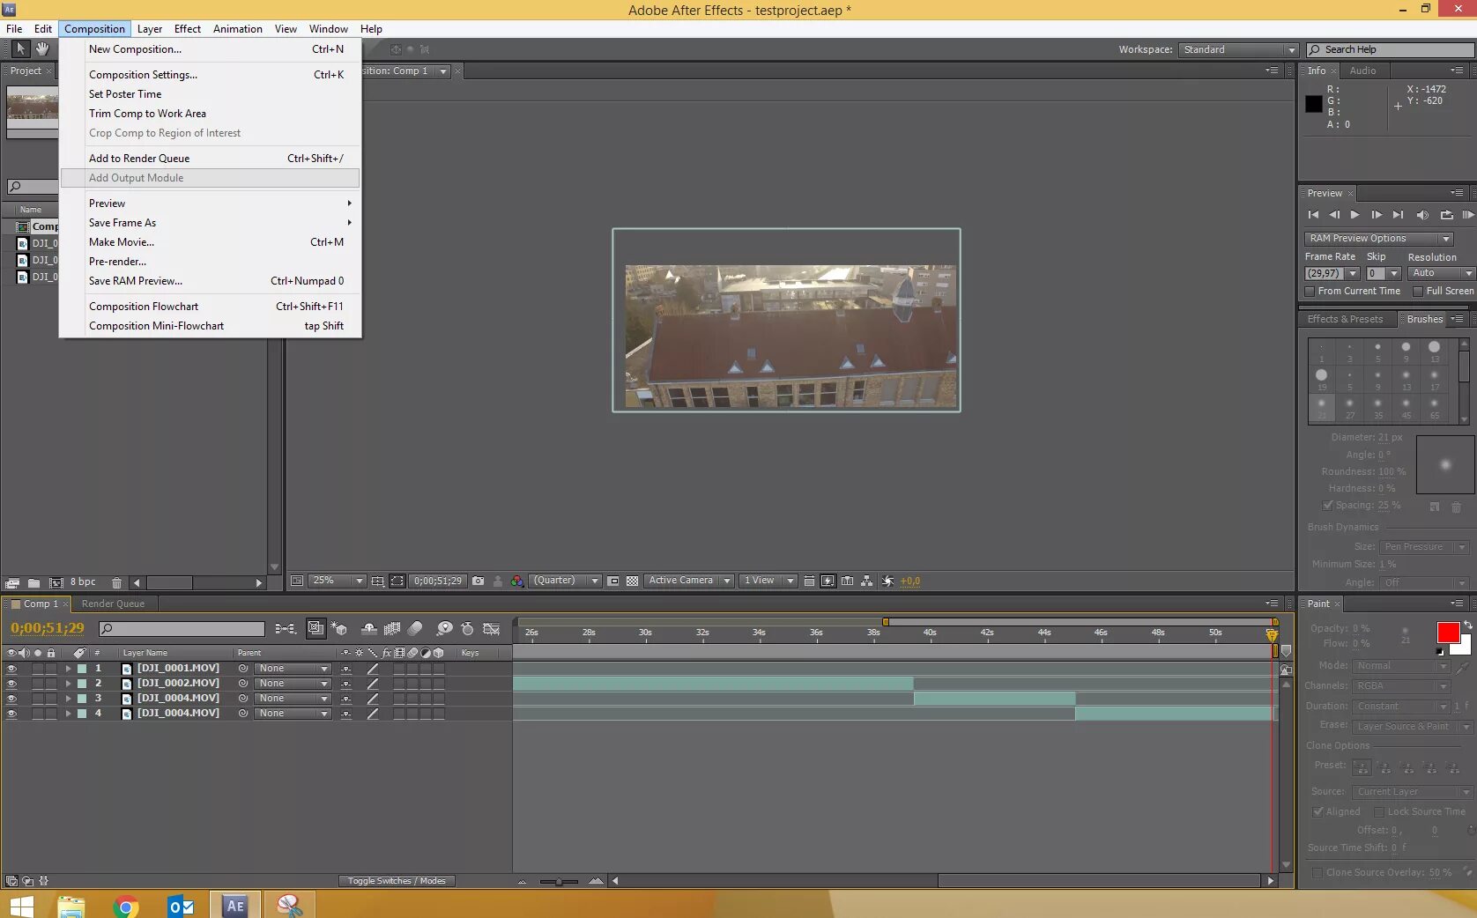Play the preview
Image resolution: width=1477 pixels, height=918 pixels.
(x=1355, y=215)
